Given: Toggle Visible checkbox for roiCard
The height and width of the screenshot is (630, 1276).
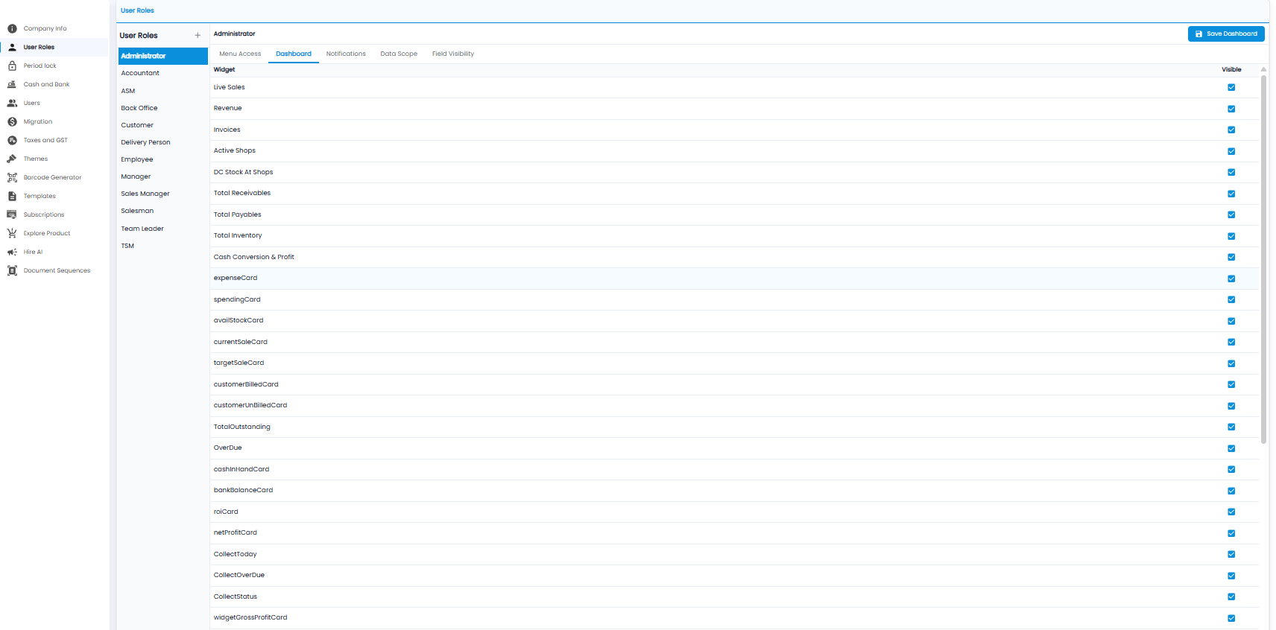Looking at the screenshot, I should pos(1231,512).
